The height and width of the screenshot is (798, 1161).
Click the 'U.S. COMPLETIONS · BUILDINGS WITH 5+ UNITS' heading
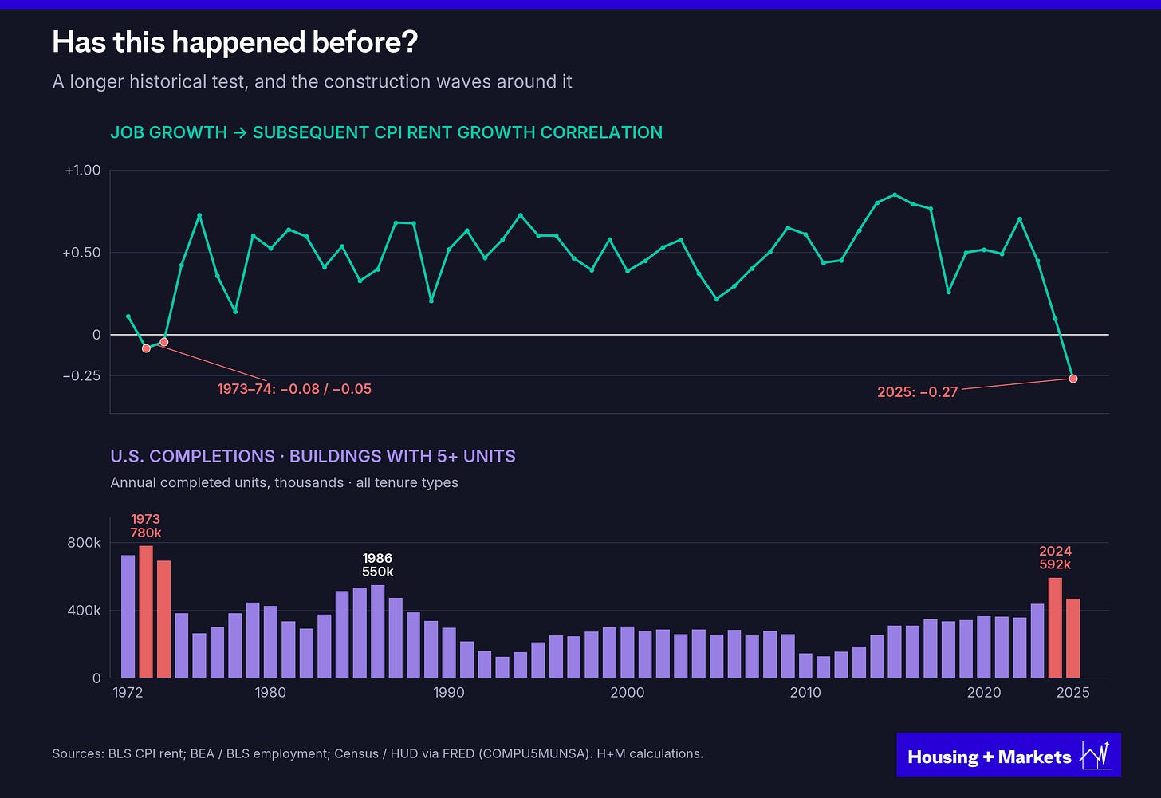(x=313, y=456)
